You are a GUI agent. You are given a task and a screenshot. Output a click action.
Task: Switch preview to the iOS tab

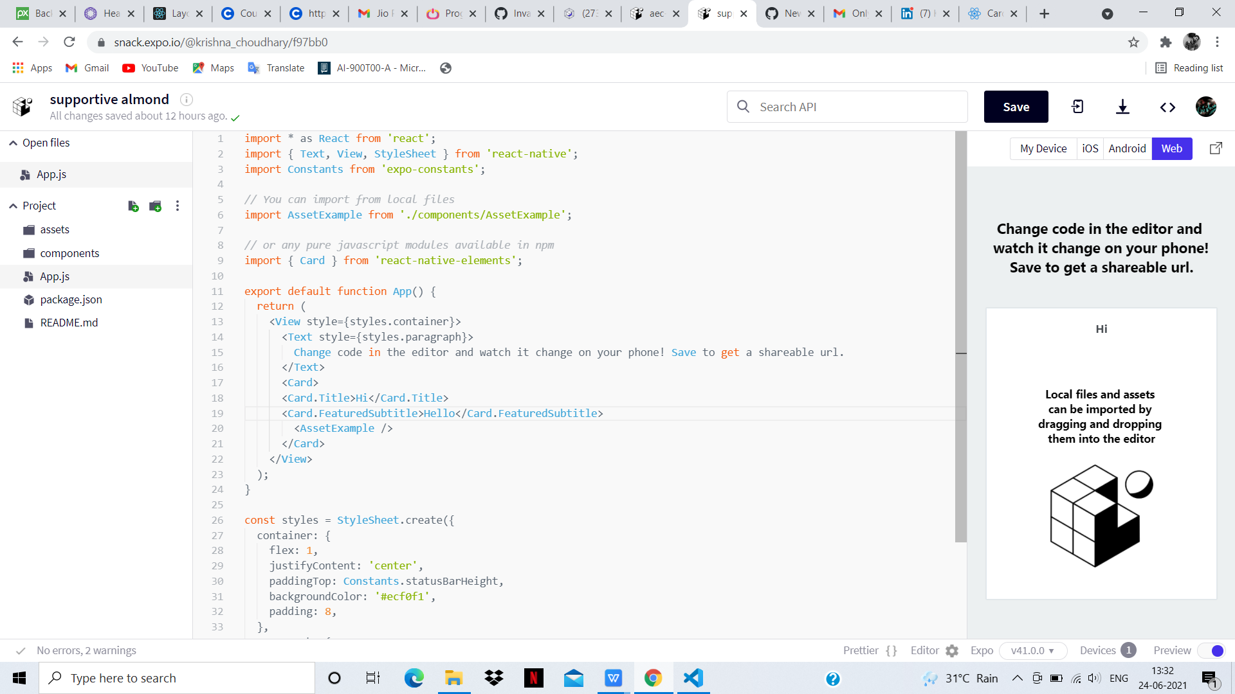[1091, 148]
